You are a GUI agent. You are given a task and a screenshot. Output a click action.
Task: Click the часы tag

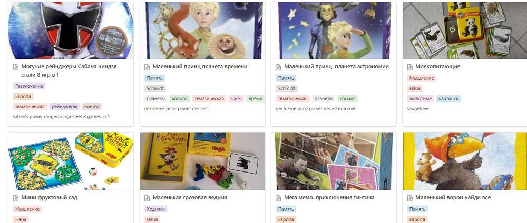pos(236,98)
